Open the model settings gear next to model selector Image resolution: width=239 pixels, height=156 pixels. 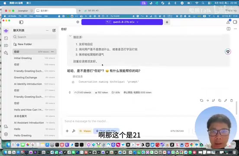coord(78,22)
